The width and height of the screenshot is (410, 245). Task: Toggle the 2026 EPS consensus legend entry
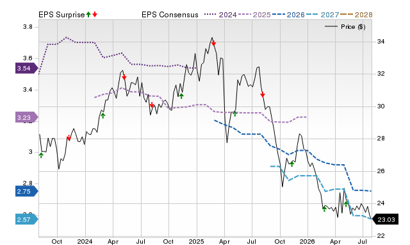point(288,15)
